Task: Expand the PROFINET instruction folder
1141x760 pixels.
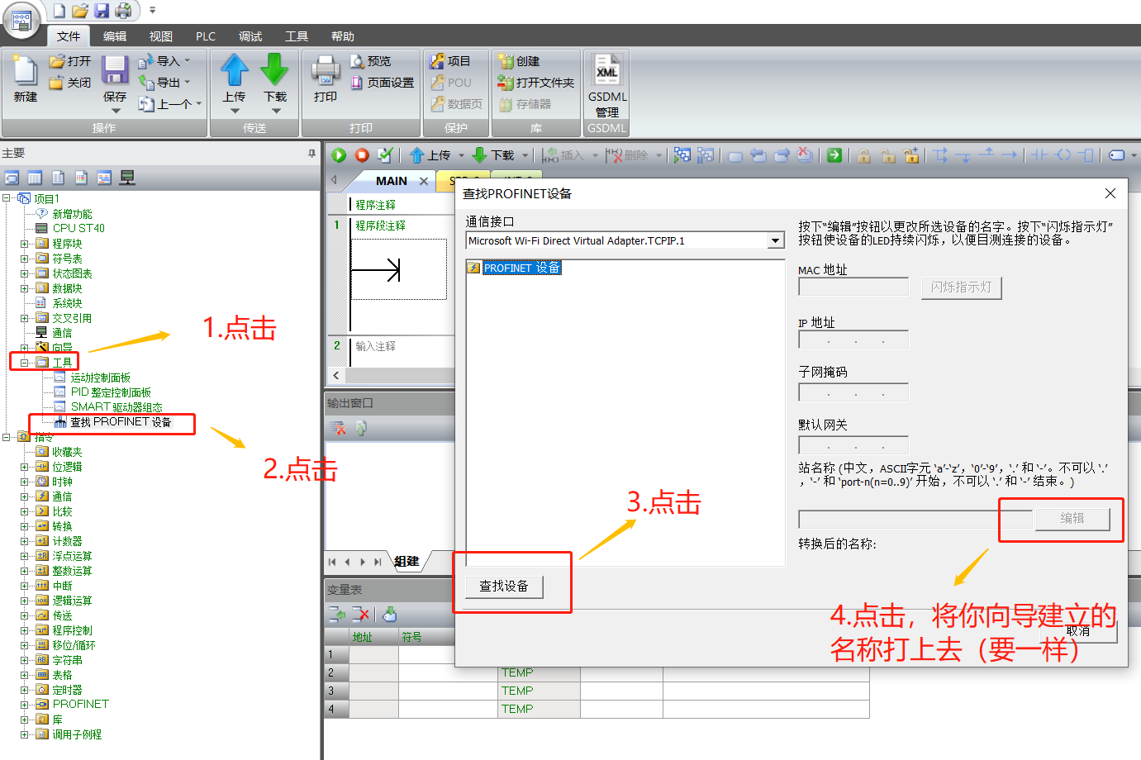Action: [x=25, y=705]
